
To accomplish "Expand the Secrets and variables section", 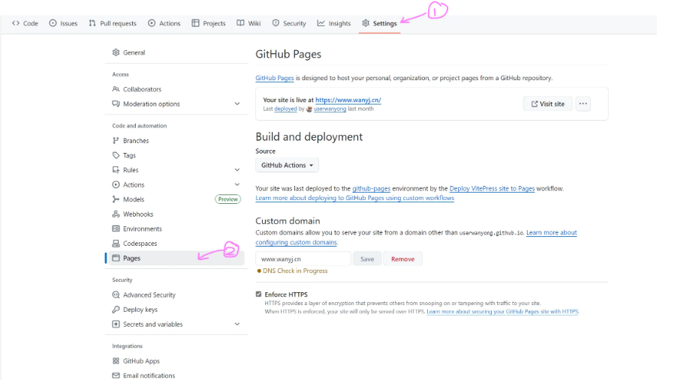I will point(237,325).
